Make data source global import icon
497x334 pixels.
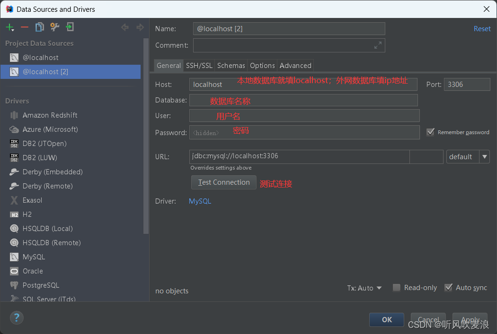coord(70,27)
